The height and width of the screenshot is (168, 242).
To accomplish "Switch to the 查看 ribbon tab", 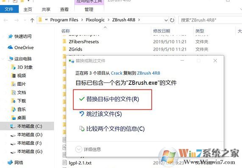I will tap(64, 9).
